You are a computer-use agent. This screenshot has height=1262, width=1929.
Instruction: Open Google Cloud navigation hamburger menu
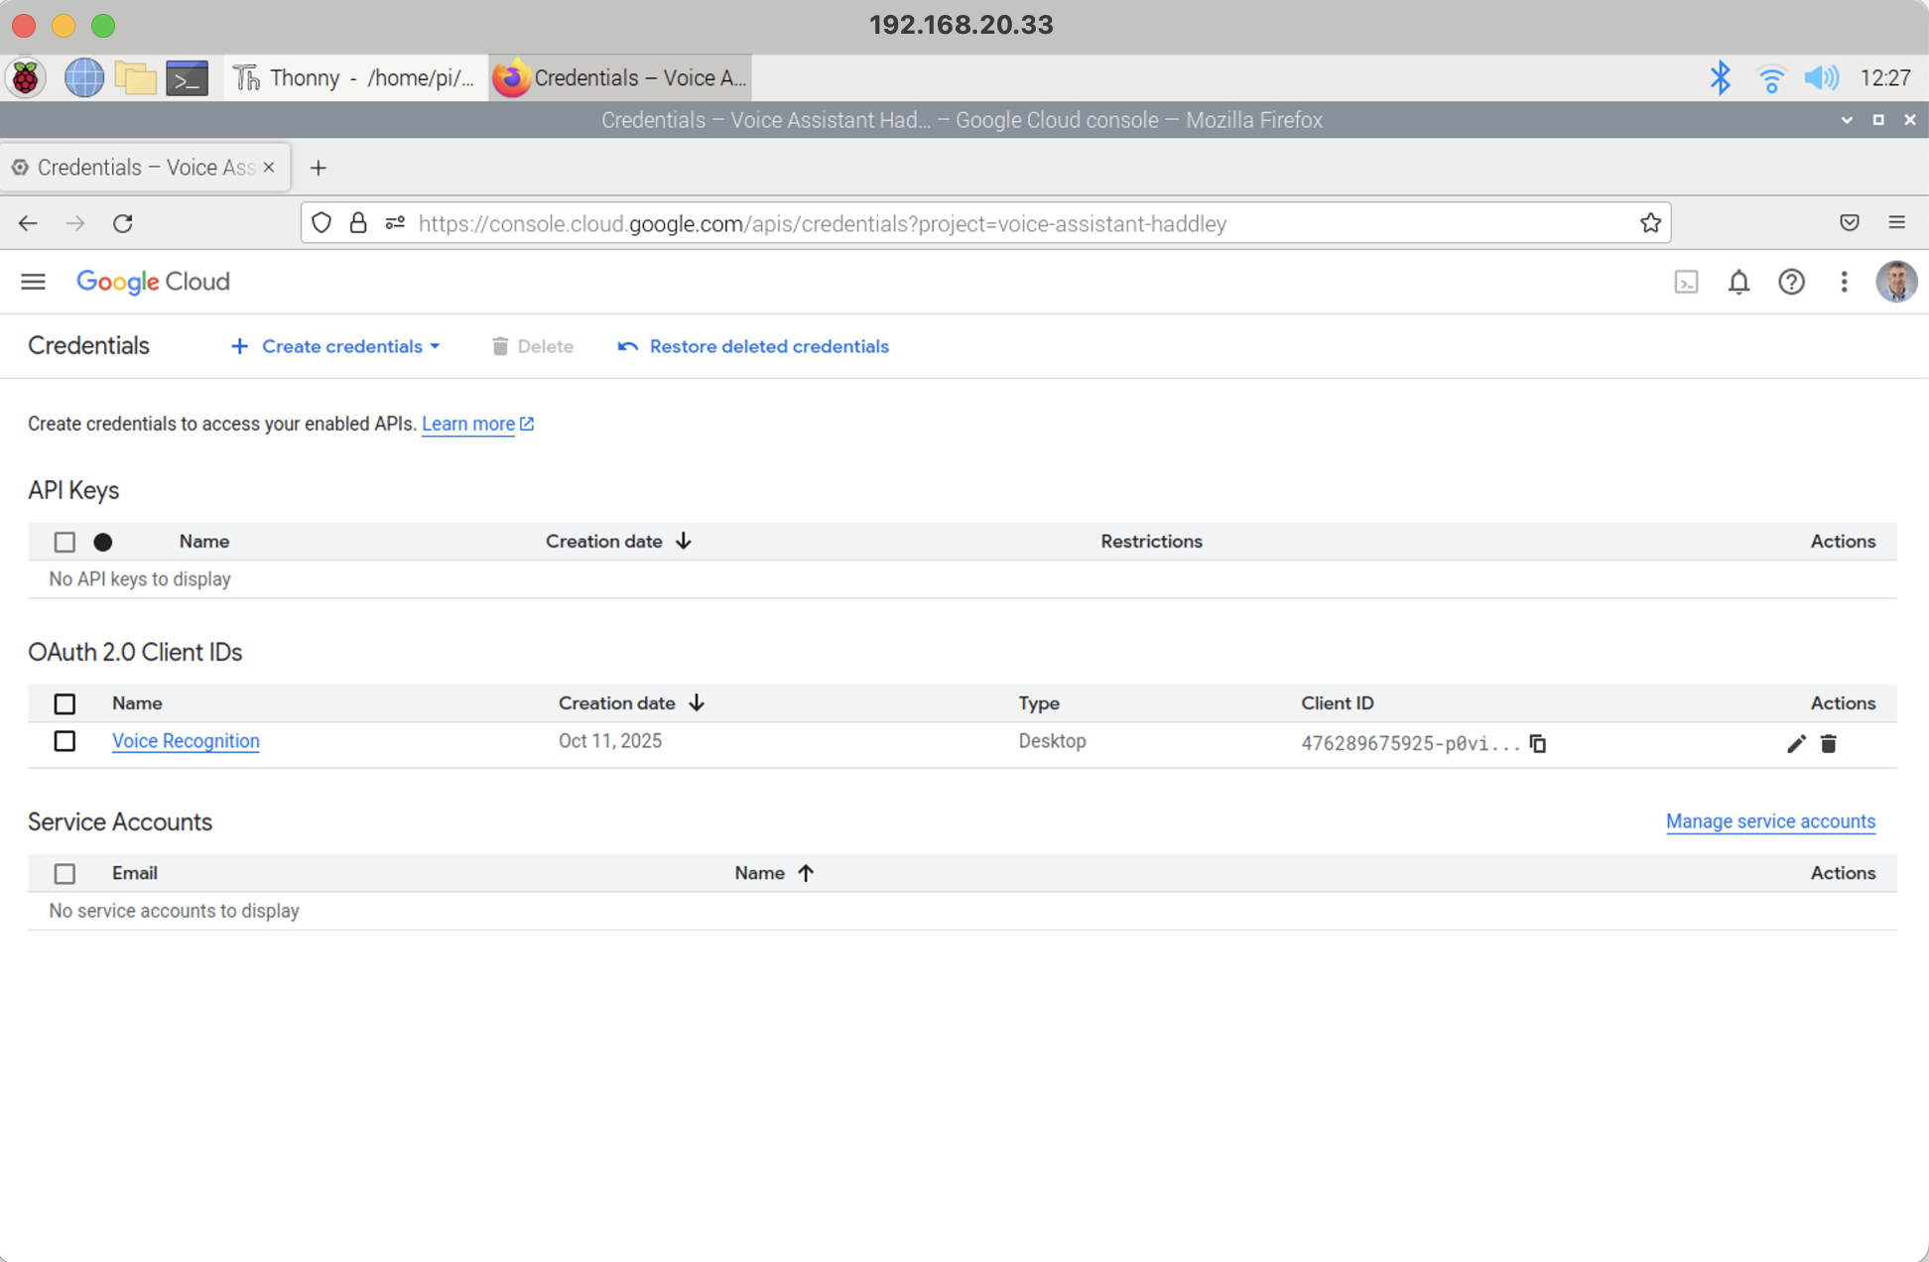pos(33,282)
